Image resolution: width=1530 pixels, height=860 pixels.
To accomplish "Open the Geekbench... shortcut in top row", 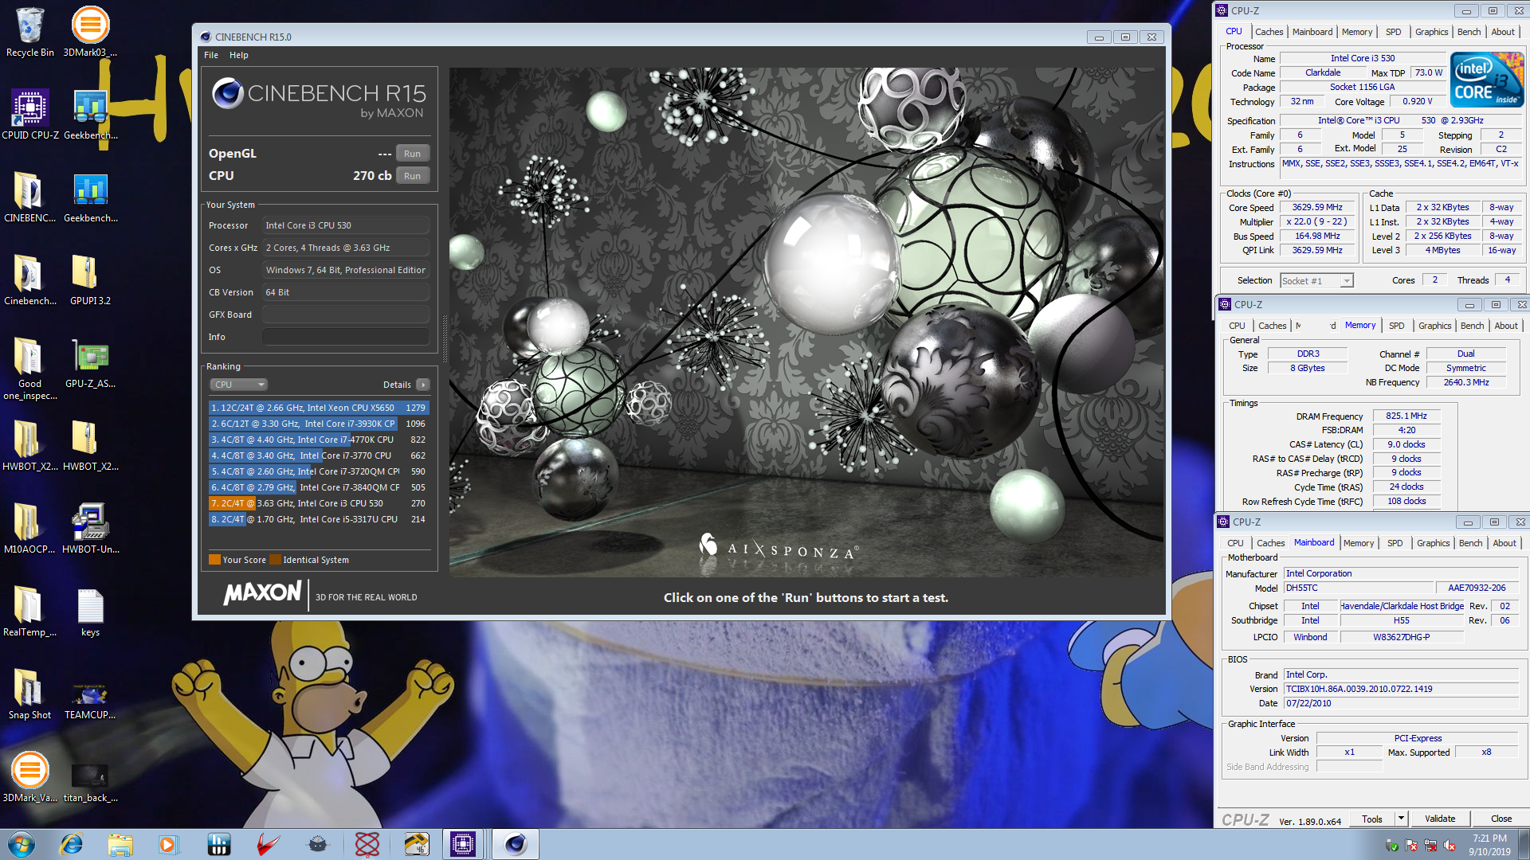I will pos(90,115).
